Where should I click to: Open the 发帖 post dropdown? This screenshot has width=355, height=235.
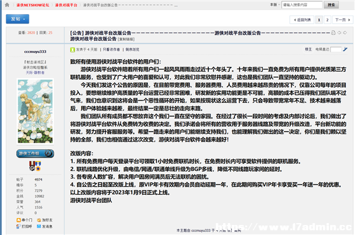[x=17, y=19]
